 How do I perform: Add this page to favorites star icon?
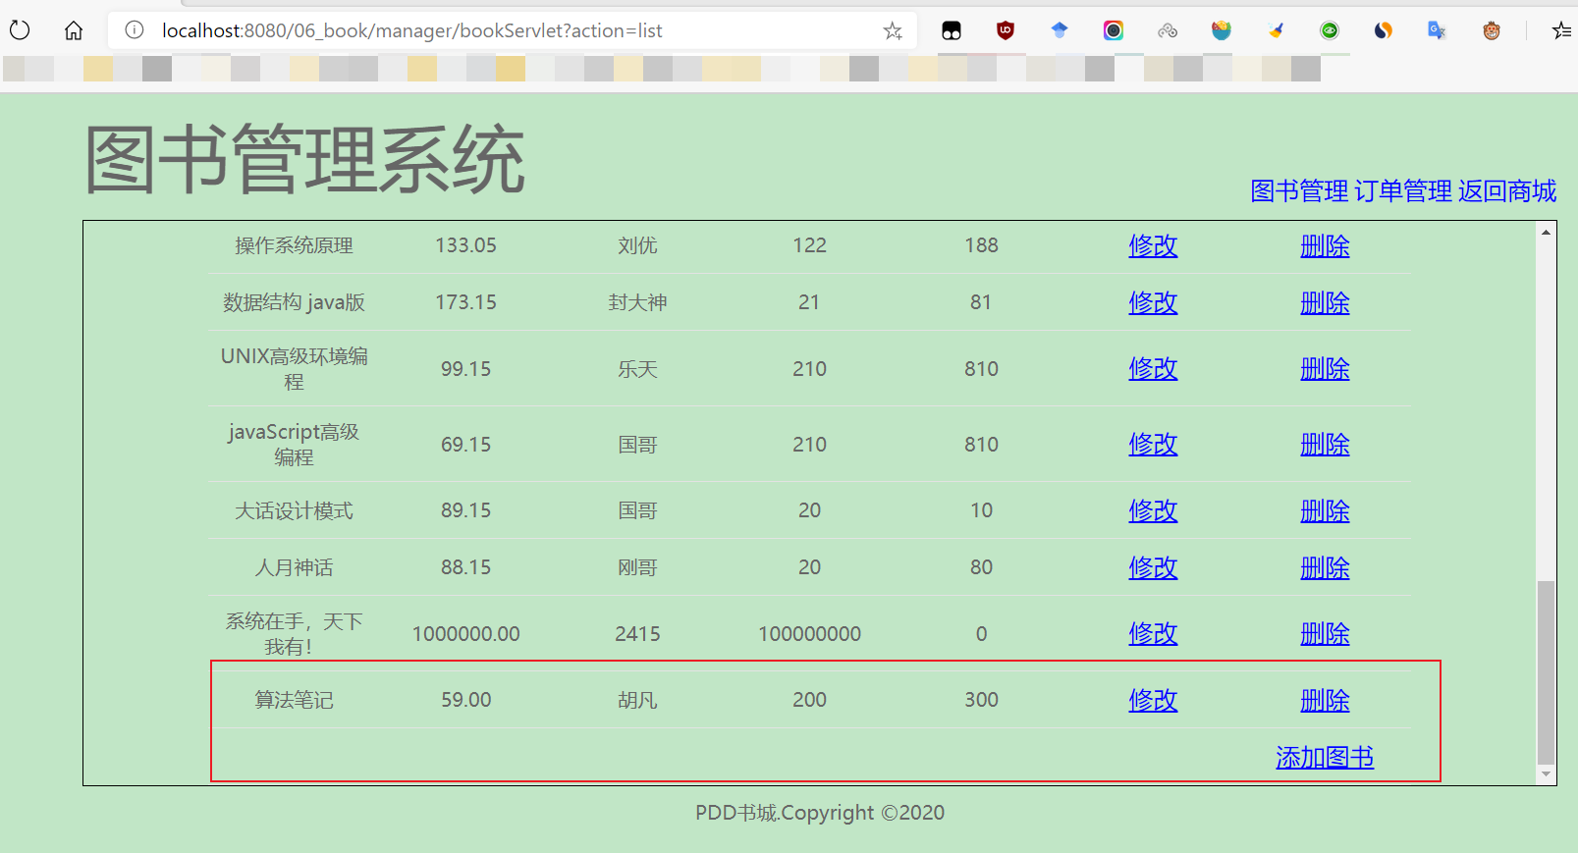pos(893,30)
